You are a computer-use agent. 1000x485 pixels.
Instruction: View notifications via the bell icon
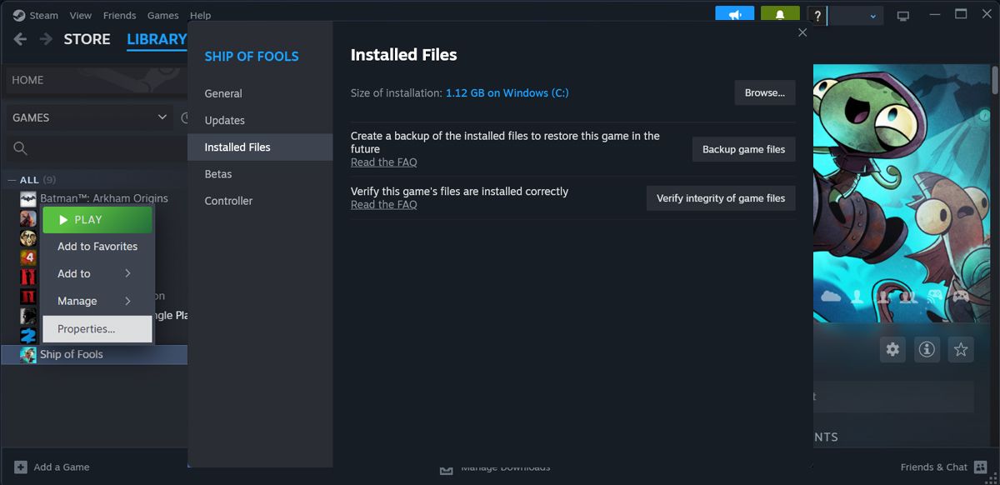click(x=780, y=14)
